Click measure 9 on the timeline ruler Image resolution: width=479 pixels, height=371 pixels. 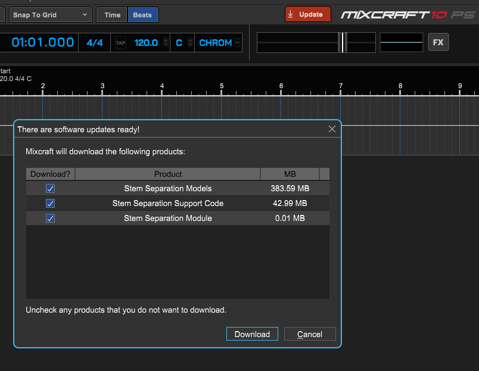[x=460, y=86]
